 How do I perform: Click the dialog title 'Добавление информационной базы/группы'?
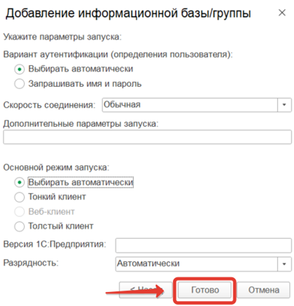[x=128, y=14]
